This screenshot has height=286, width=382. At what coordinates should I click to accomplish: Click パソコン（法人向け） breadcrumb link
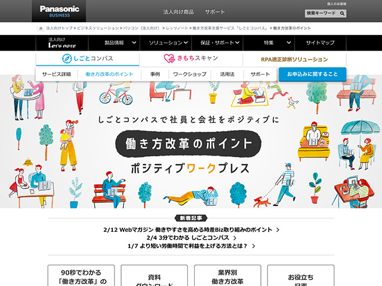(142, 28)
